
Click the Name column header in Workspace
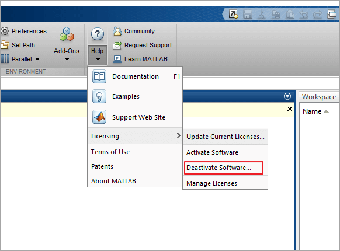click(x=312, y=111)
